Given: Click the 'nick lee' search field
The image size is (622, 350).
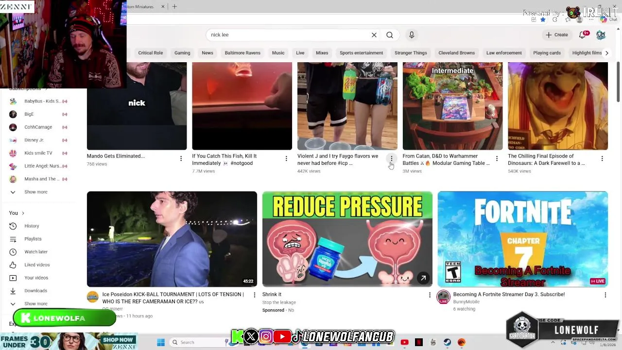Looking at the screenshot, I should pos(289,35).
